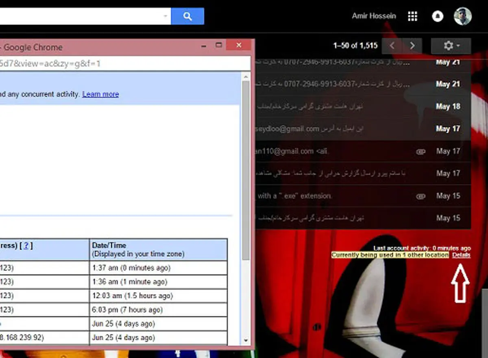Go to newer emails with left arrow

coord(392,46)
